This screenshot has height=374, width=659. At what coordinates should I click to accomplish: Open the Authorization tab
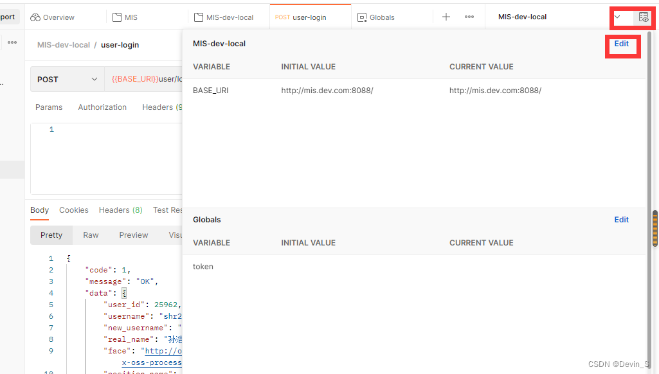tap(102, 107)
